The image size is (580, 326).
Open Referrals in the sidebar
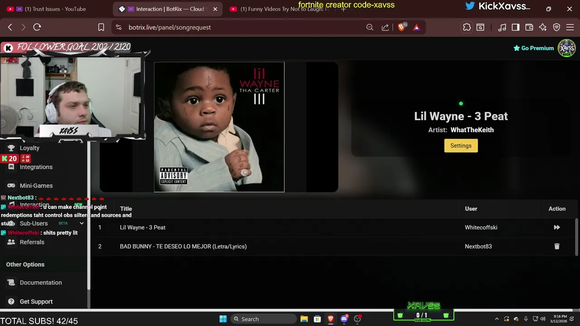[32, 242]
